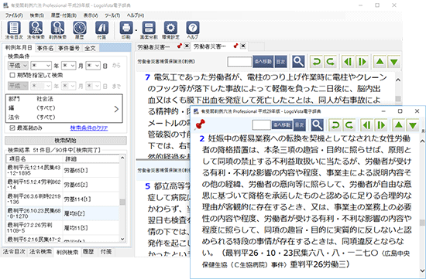The image size is (426, 279).
Task: Open the 検索 menu
Action: pyautogui.click(x=36, y=15)
